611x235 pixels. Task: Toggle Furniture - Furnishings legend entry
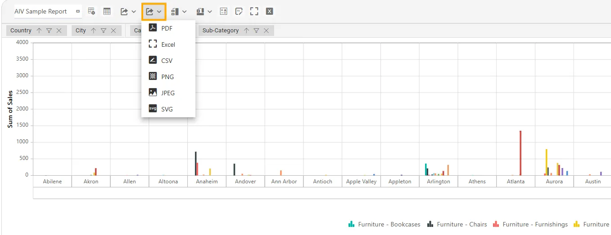(x=531, y=224)
